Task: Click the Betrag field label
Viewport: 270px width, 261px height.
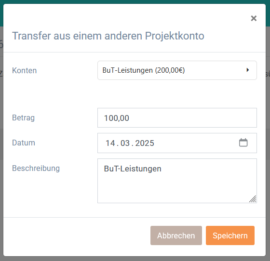Action: pyautogui.click(x=23, y=118)
